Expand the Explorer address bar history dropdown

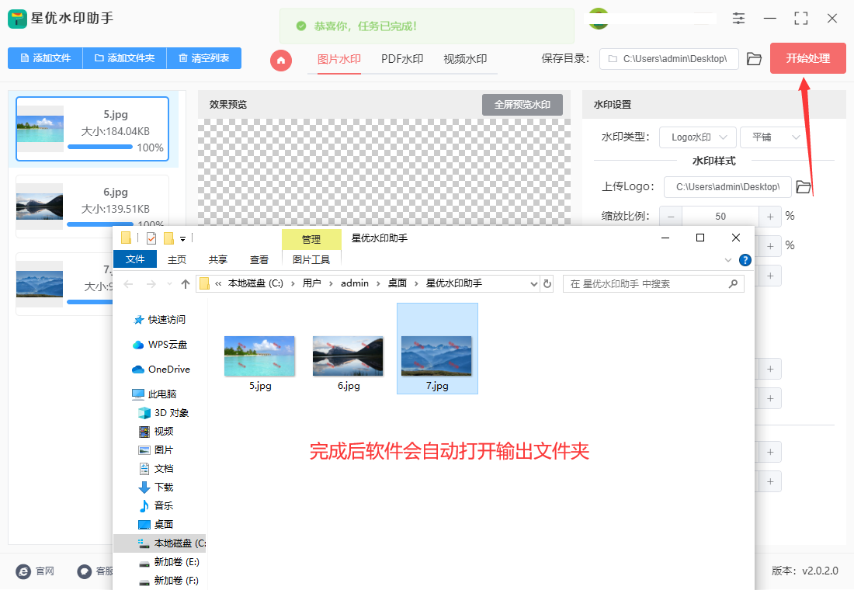534,284
